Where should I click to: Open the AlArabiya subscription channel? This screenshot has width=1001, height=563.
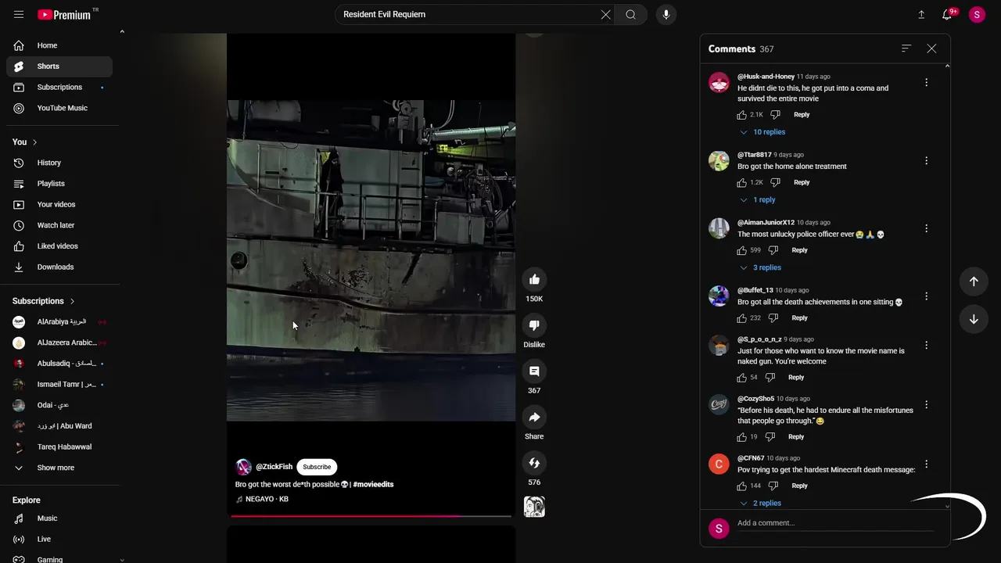(59, 322)
